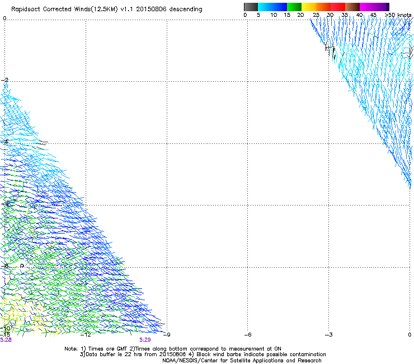414x364 pixels.
Task: Click the '10' legend tick label
Action: tap(274, 15)
